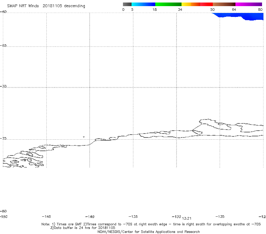
Task: Click the blue wind swath data patch
Action: point(241,16)
